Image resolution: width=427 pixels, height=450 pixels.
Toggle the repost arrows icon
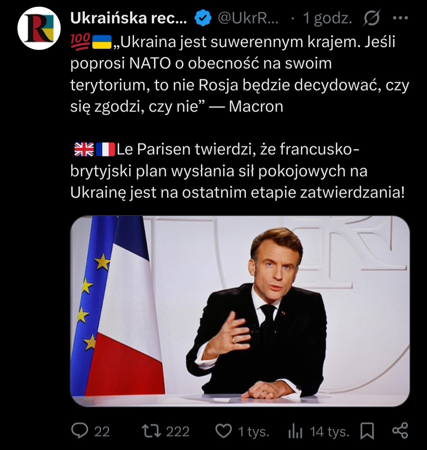point(151,431)
